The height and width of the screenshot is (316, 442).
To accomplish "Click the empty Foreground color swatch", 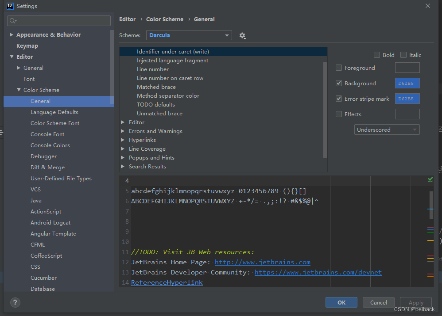I will coord(407,68).
